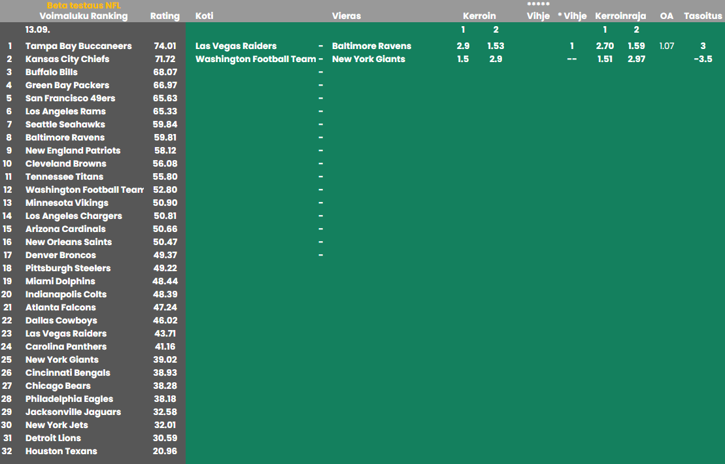Click Baltimore Ravens in the Vieras column

pyautogui.click(x=371, y=46)
